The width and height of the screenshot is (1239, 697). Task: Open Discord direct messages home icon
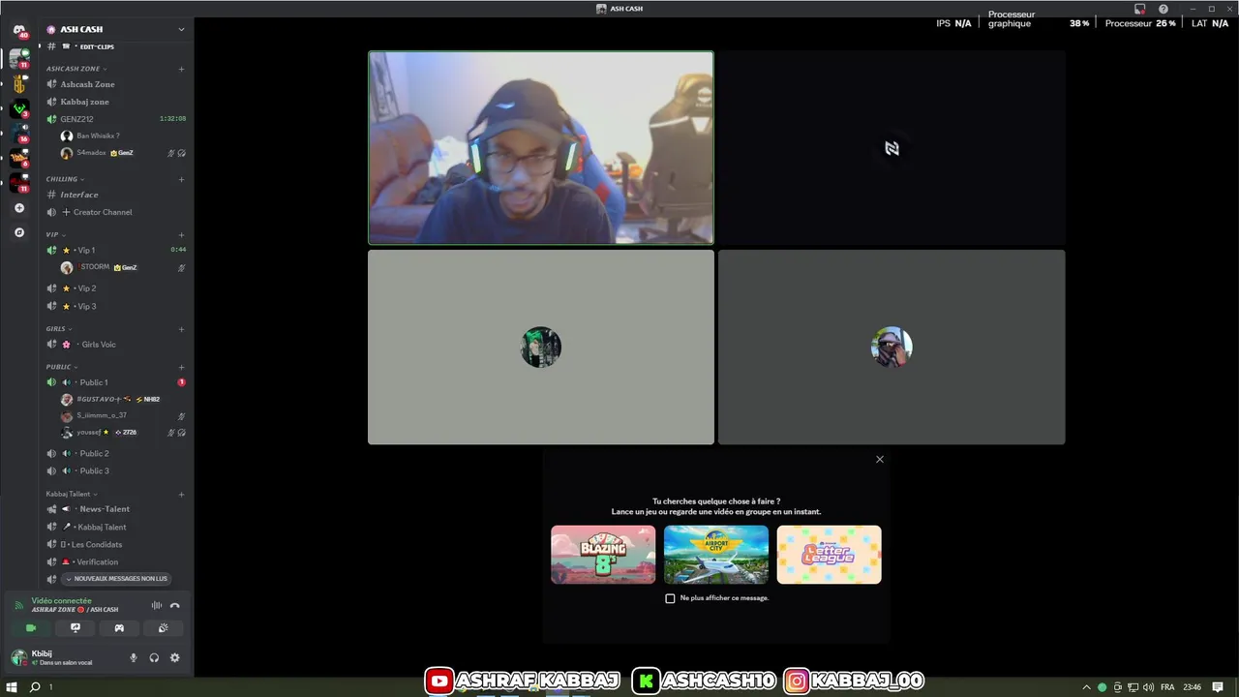coord(18,31)
